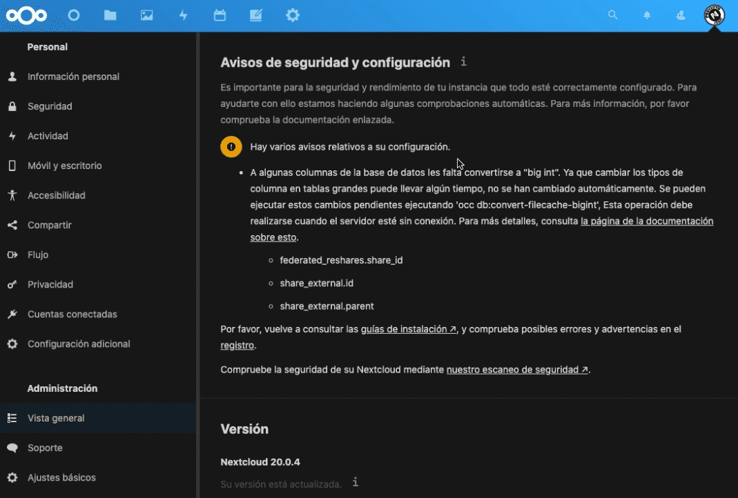Click the info icon beside Avisos de seguridad

(463, 61)
